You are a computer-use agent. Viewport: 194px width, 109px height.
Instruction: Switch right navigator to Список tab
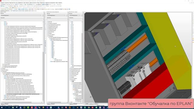point(75,104)
